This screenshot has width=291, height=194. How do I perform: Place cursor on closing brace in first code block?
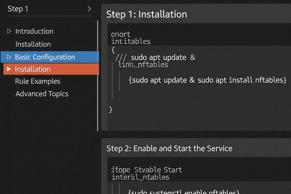(x=110, y=110)
